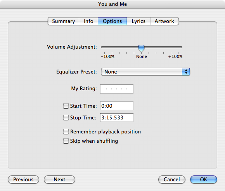This screenshot has height=191, width=225.
Task: Set volume adjustment to +100% mark
Action: [x=178, y=53]
